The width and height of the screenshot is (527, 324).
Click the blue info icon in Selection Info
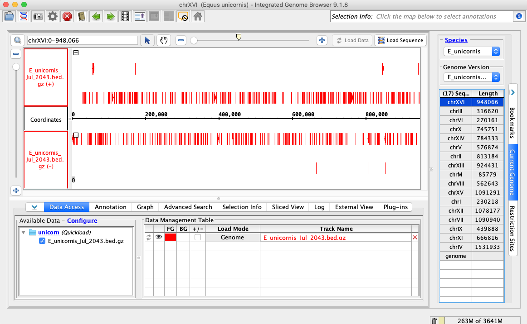519,16
